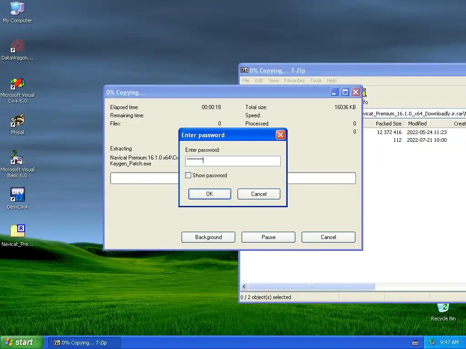
Task: Maximize the 0% Copying dialog
Action: tap(345, 92)
